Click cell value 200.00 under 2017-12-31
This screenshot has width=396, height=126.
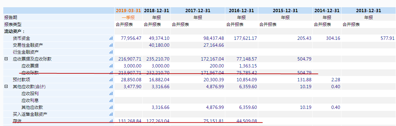217,66
